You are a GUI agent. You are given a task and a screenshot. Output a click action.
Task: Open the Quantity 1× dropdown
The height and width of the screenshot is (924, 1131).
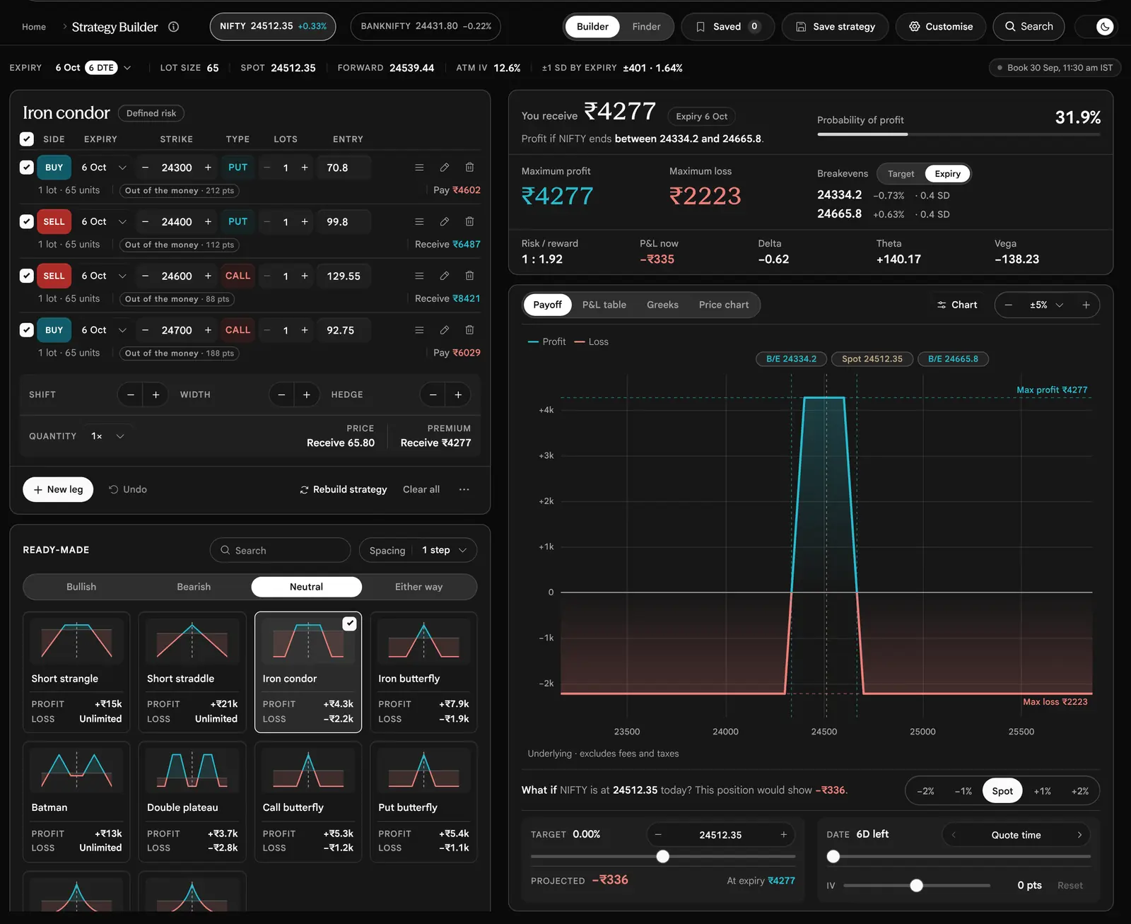[x=107, y=436]
